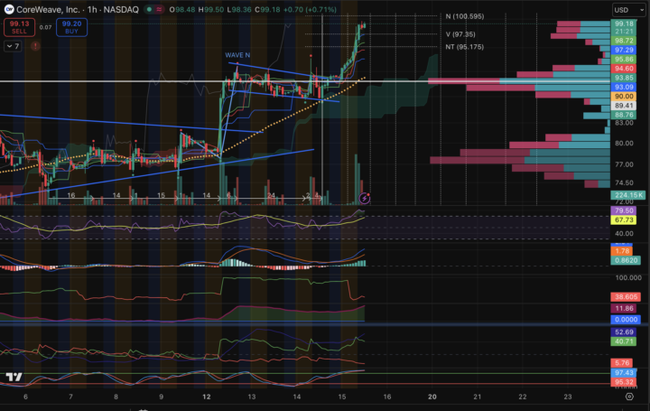Open the chart settings gear icon
The image size is (650, 411).
[x=629, y=397]
